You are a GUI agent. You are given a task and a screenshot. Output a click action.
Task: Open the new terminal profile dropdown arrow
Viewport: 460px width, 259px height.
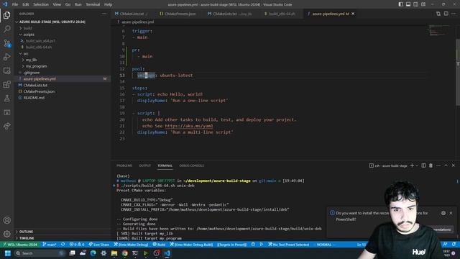click(417, 165)
